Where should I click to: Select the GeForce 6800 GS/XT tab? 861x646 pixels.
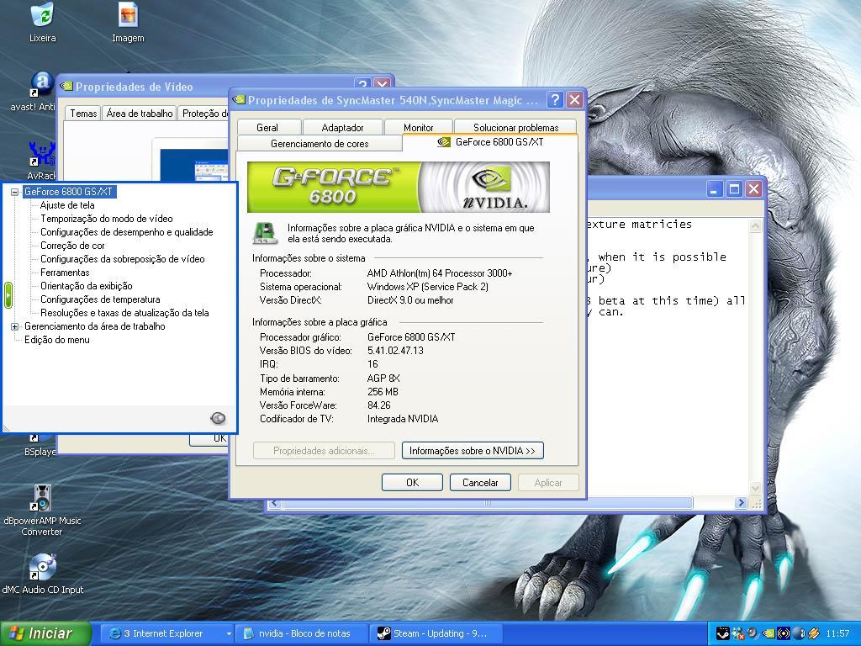pos(490,142)
